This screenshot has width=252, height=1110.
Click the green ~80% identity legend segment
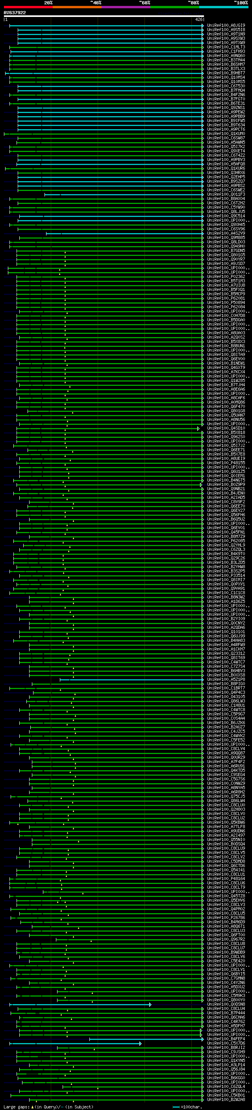(174, 7)
